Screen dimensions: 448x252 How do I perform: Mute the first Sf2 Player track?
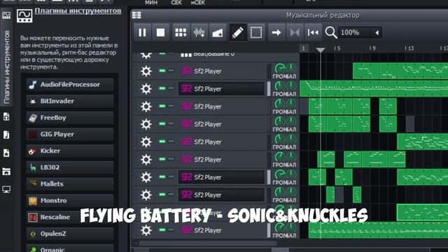point(162,71)
